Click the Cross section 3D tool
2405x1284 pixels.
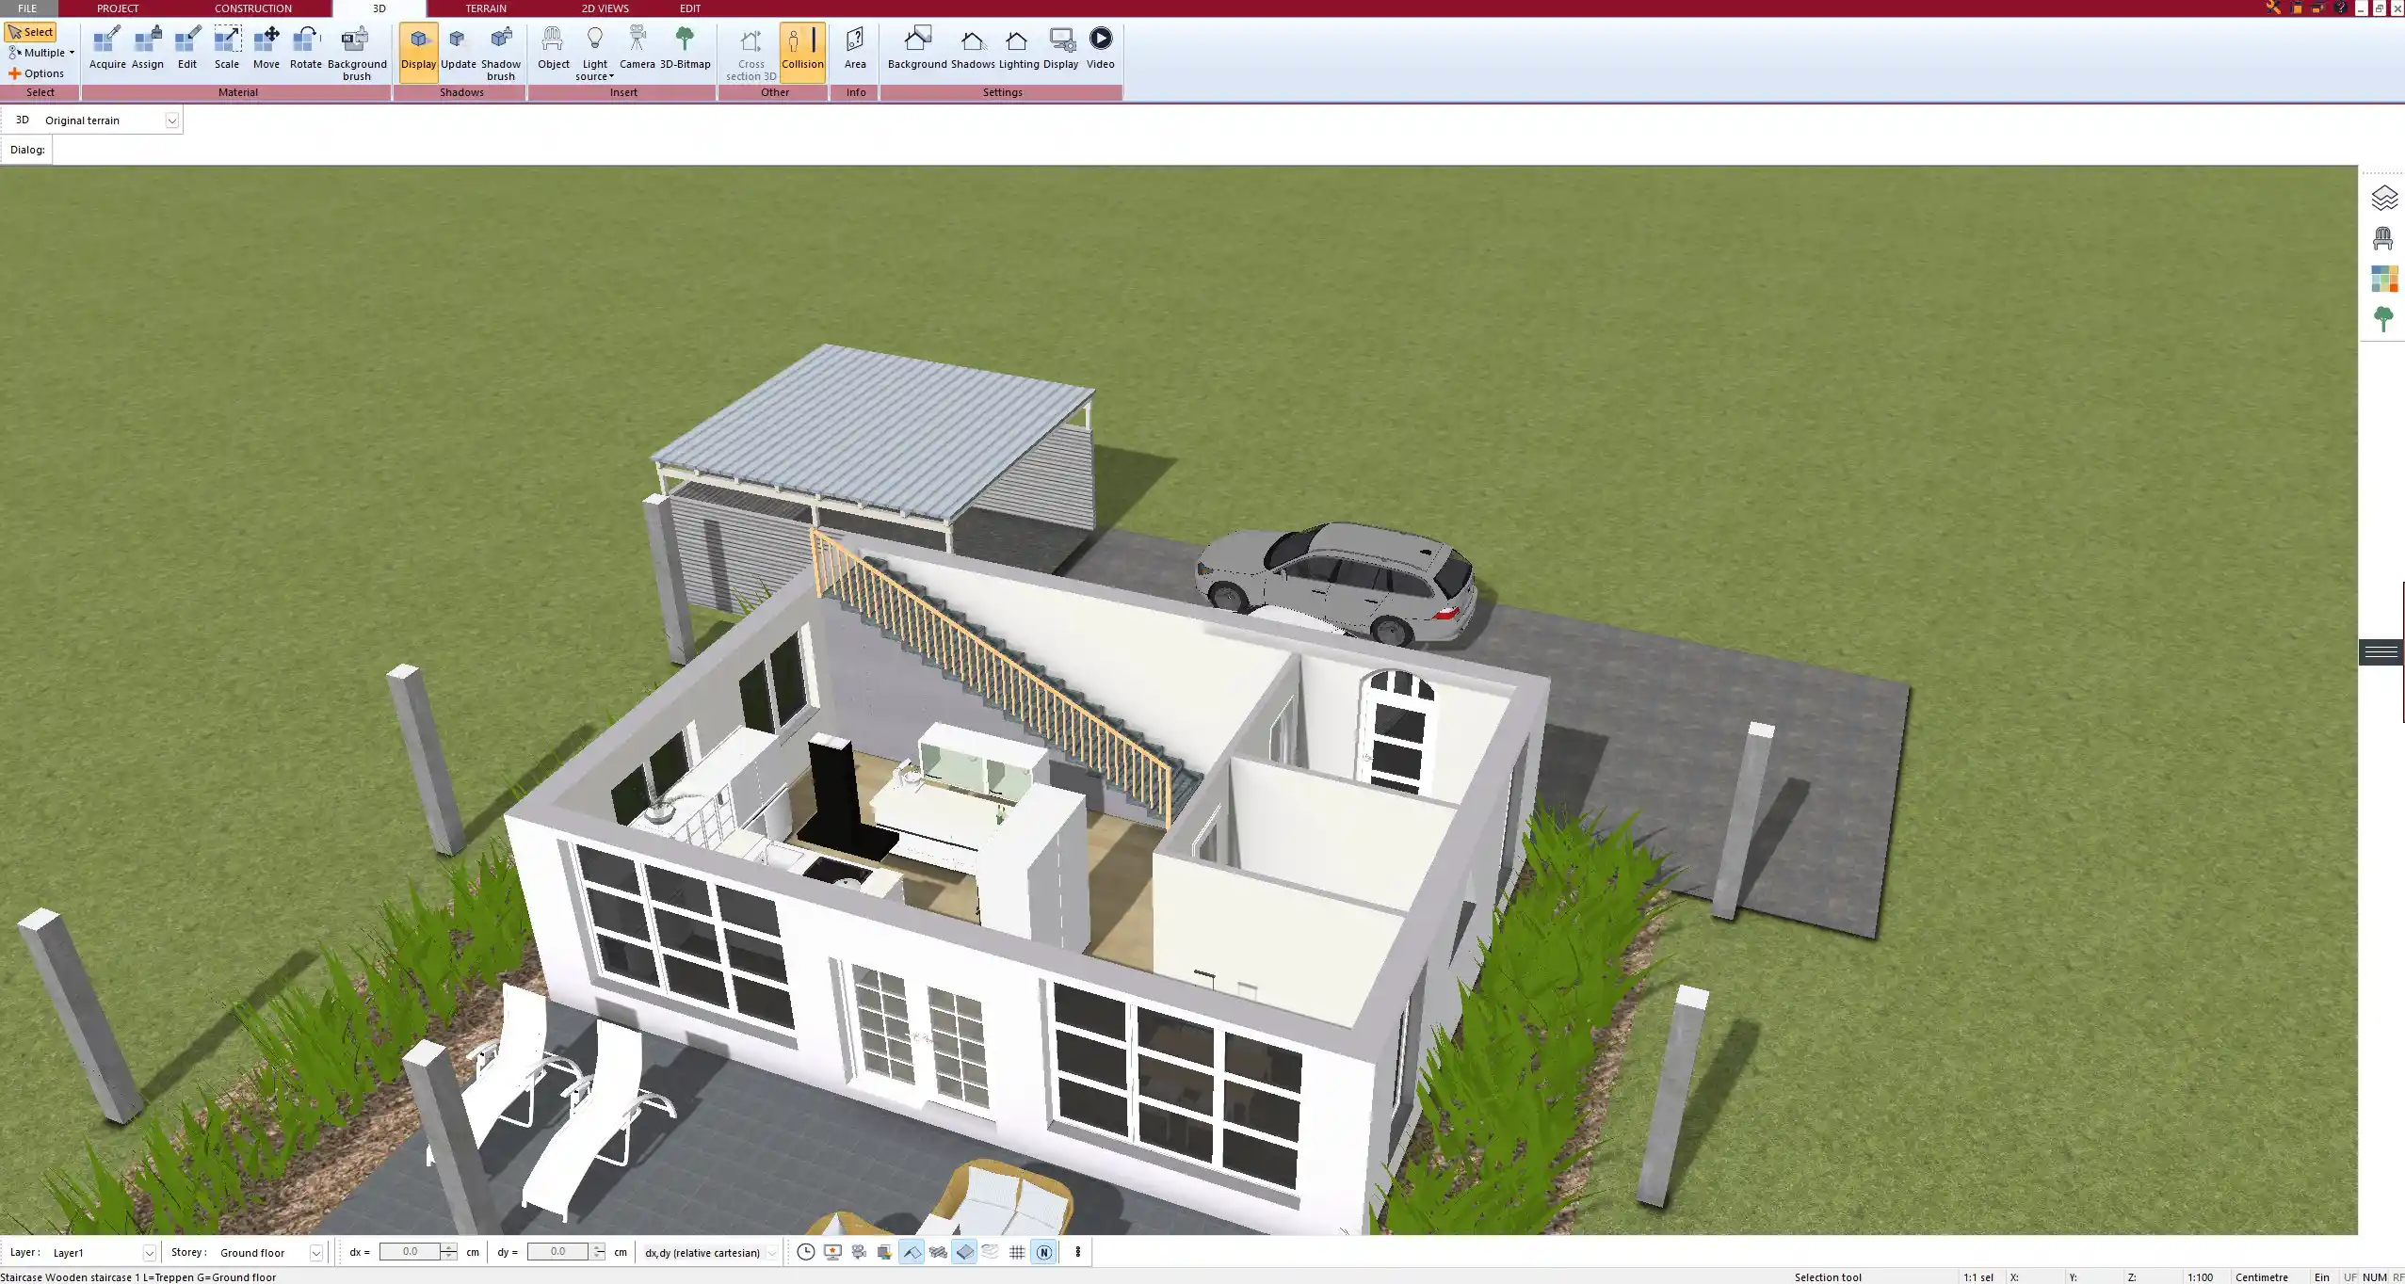(x=751, y=54)
